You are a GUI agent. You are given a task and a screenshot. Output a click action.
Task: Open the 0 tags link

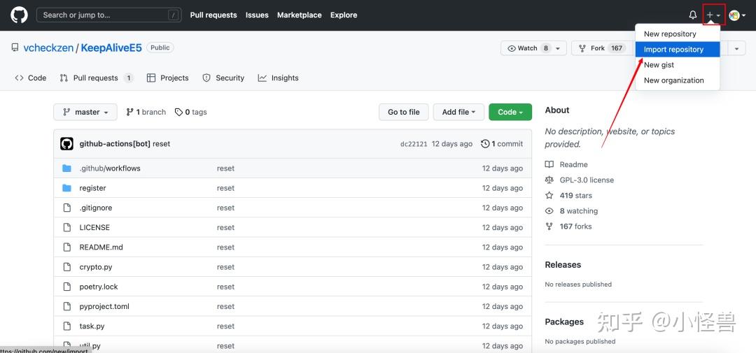coord(191,113)
